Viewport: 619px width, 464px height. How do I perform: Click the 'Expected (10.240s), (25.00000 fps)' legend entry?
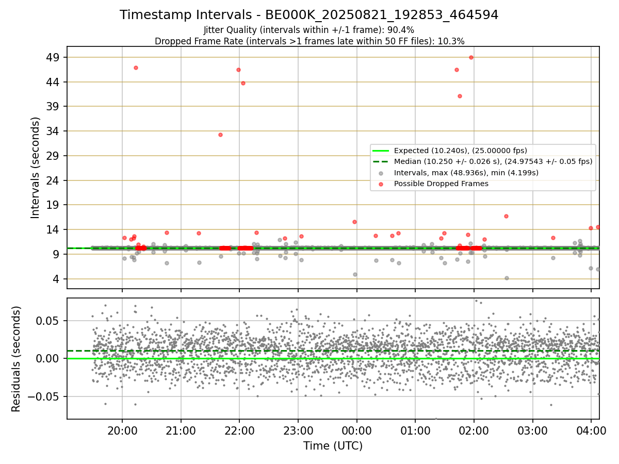click(461, 151)
